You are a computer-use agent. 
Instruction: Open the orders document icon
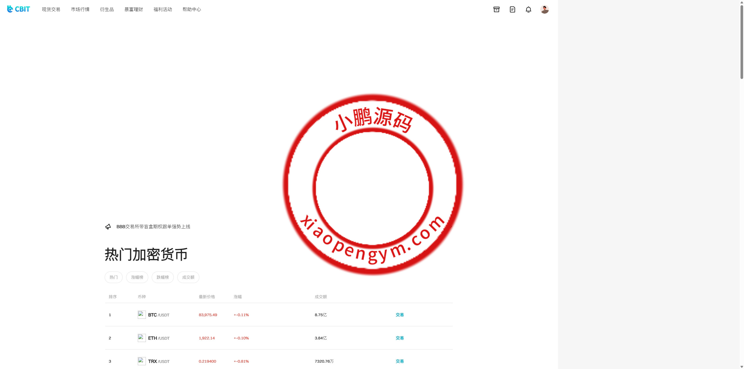[512, 10]
